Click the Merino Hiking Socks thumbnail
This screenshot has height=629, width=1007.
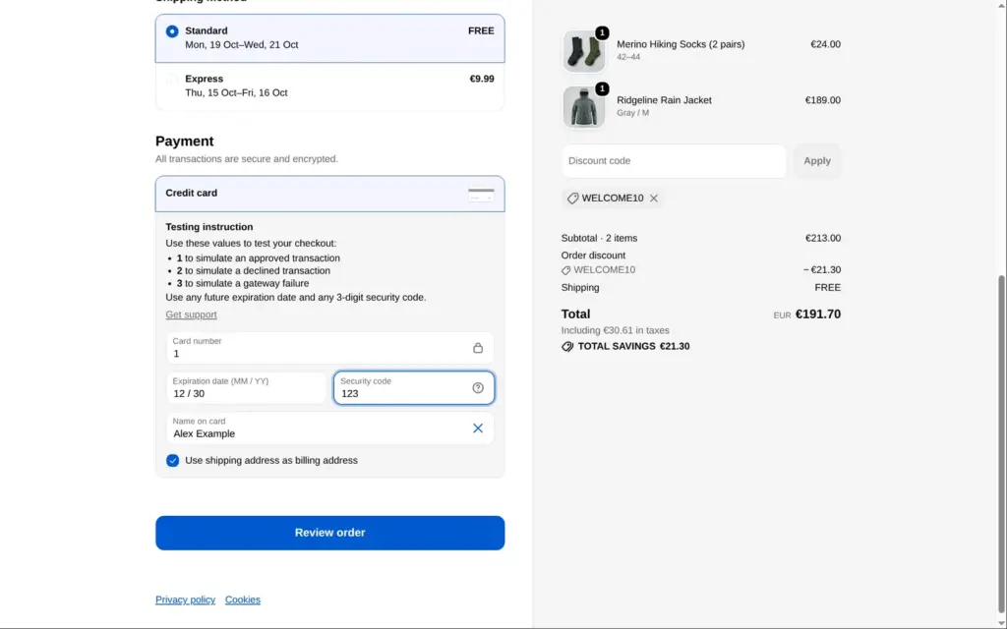tap(584, 51)
